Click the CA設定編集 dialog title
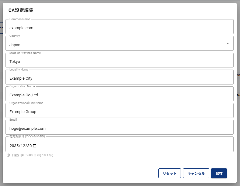This screenshot has height=186, width=240. [x=21, y=10]
